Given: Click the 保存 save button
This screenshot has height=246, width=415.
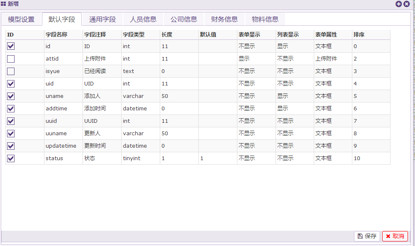Looking at the screenshot, I should point(367,236).
